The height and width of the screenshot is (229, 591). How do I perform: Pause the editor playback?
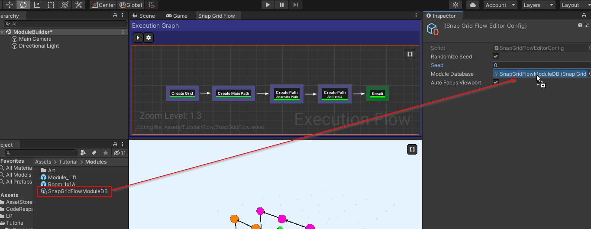[282, 5]
